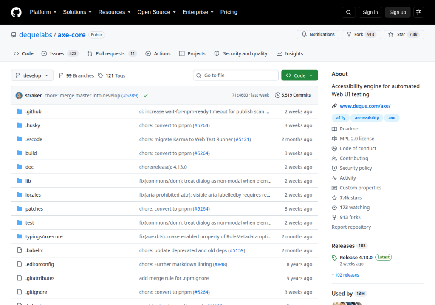Image resolution: width=435 pixels, height=305 pixels.
Task: Click the .babelrc file icon
Action: coord(20,250)
